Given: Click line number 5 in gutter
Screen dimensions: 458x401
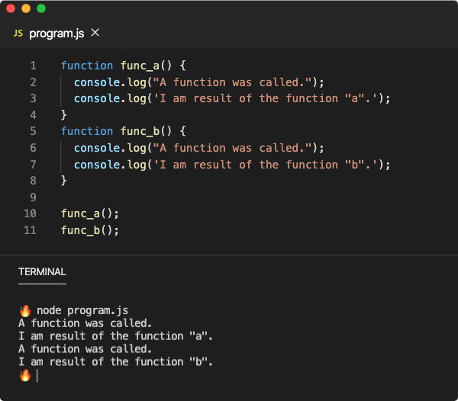Looking at the screenshot, I should tap(34, 131).
